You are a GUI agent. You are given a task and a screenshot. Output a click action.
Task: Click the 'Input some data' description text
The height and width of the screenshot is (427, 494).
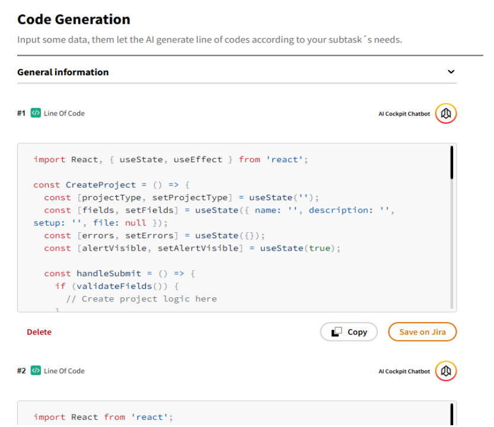210,40
